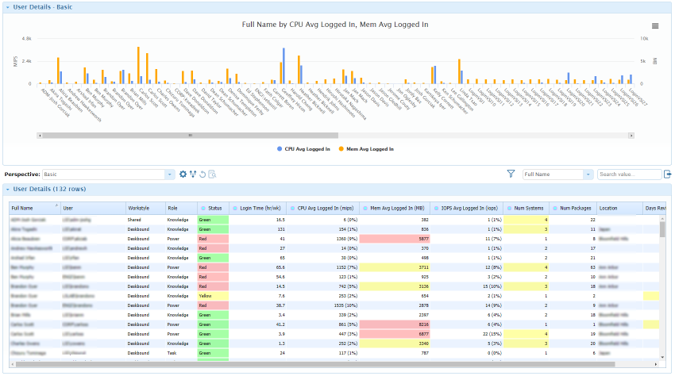Toggle IOPS Avg Logged In header circle
This screenshot has width=675, height=376.
tap(436, 208)
